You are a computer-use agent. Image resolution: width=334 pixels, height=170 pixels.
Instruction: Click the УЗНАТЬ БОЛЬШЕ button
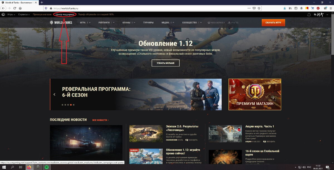pyautogui.click(x=166, y=63)
